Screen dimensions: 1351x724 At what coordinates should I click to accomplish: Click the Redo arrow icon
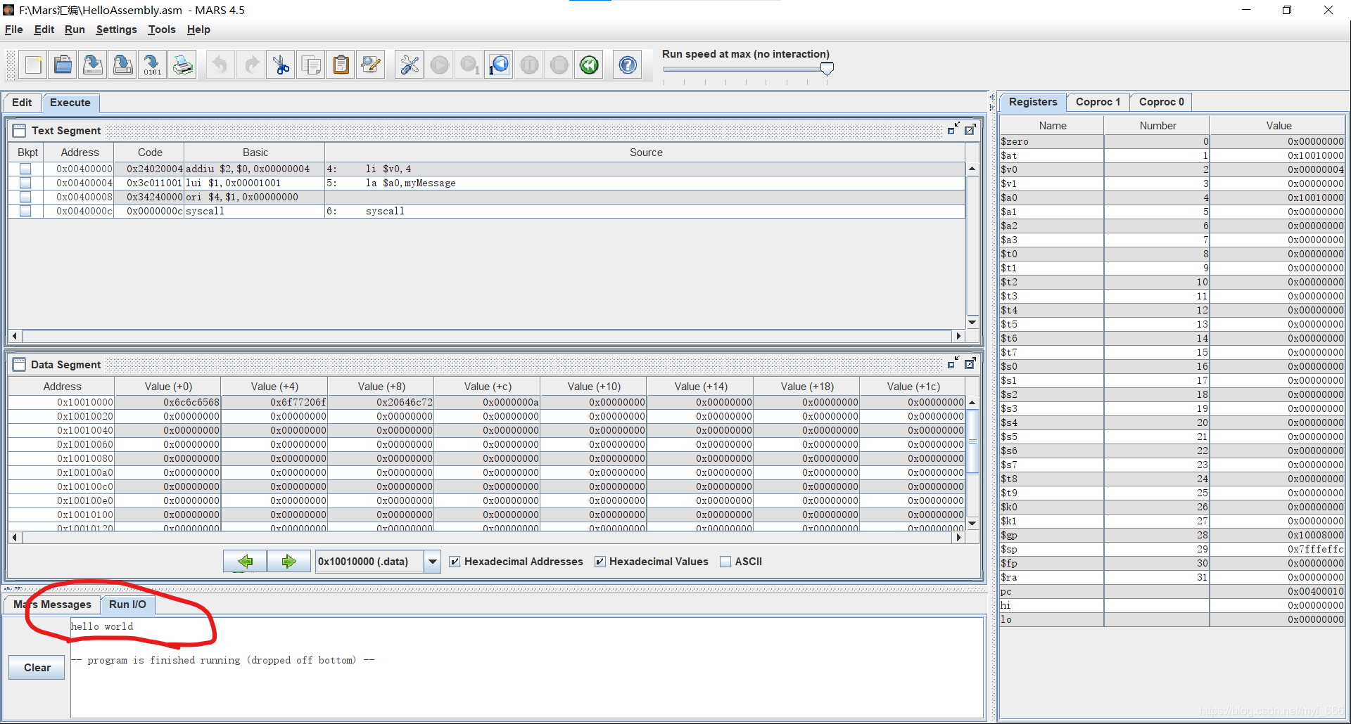(x=250, y=65)
